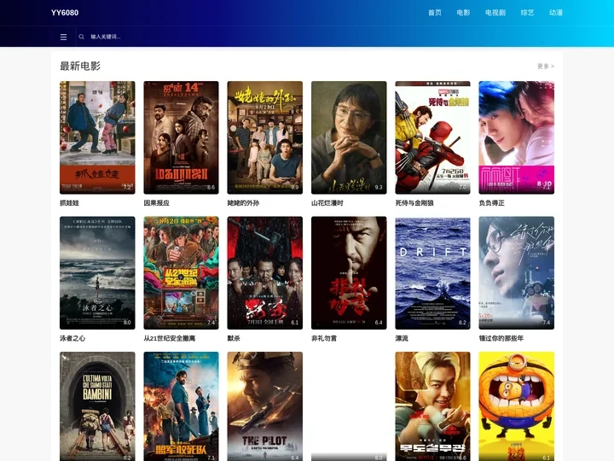Viewport: 614px width, 461px height.
Task: Open the 非礼勿言 movie poster
Action: [x=349, y=273]
